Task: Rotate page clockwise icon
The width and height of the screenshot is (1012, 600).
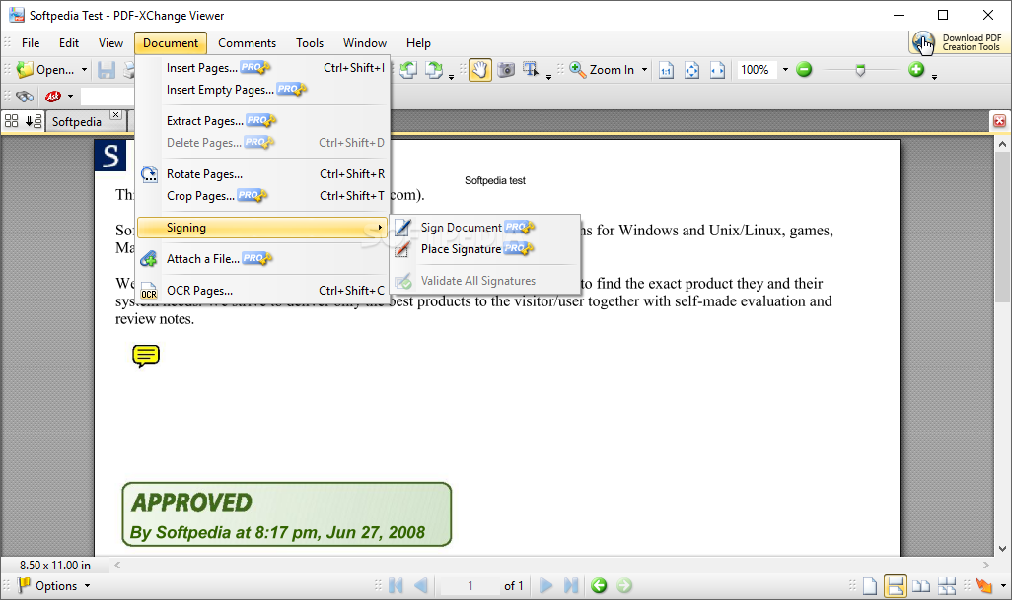Action: (x=434, y=70)
